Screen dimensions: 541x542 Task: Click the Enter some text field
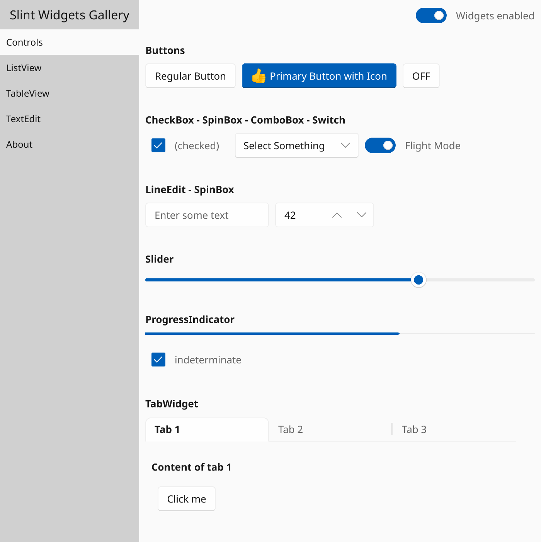coord(207,215)
